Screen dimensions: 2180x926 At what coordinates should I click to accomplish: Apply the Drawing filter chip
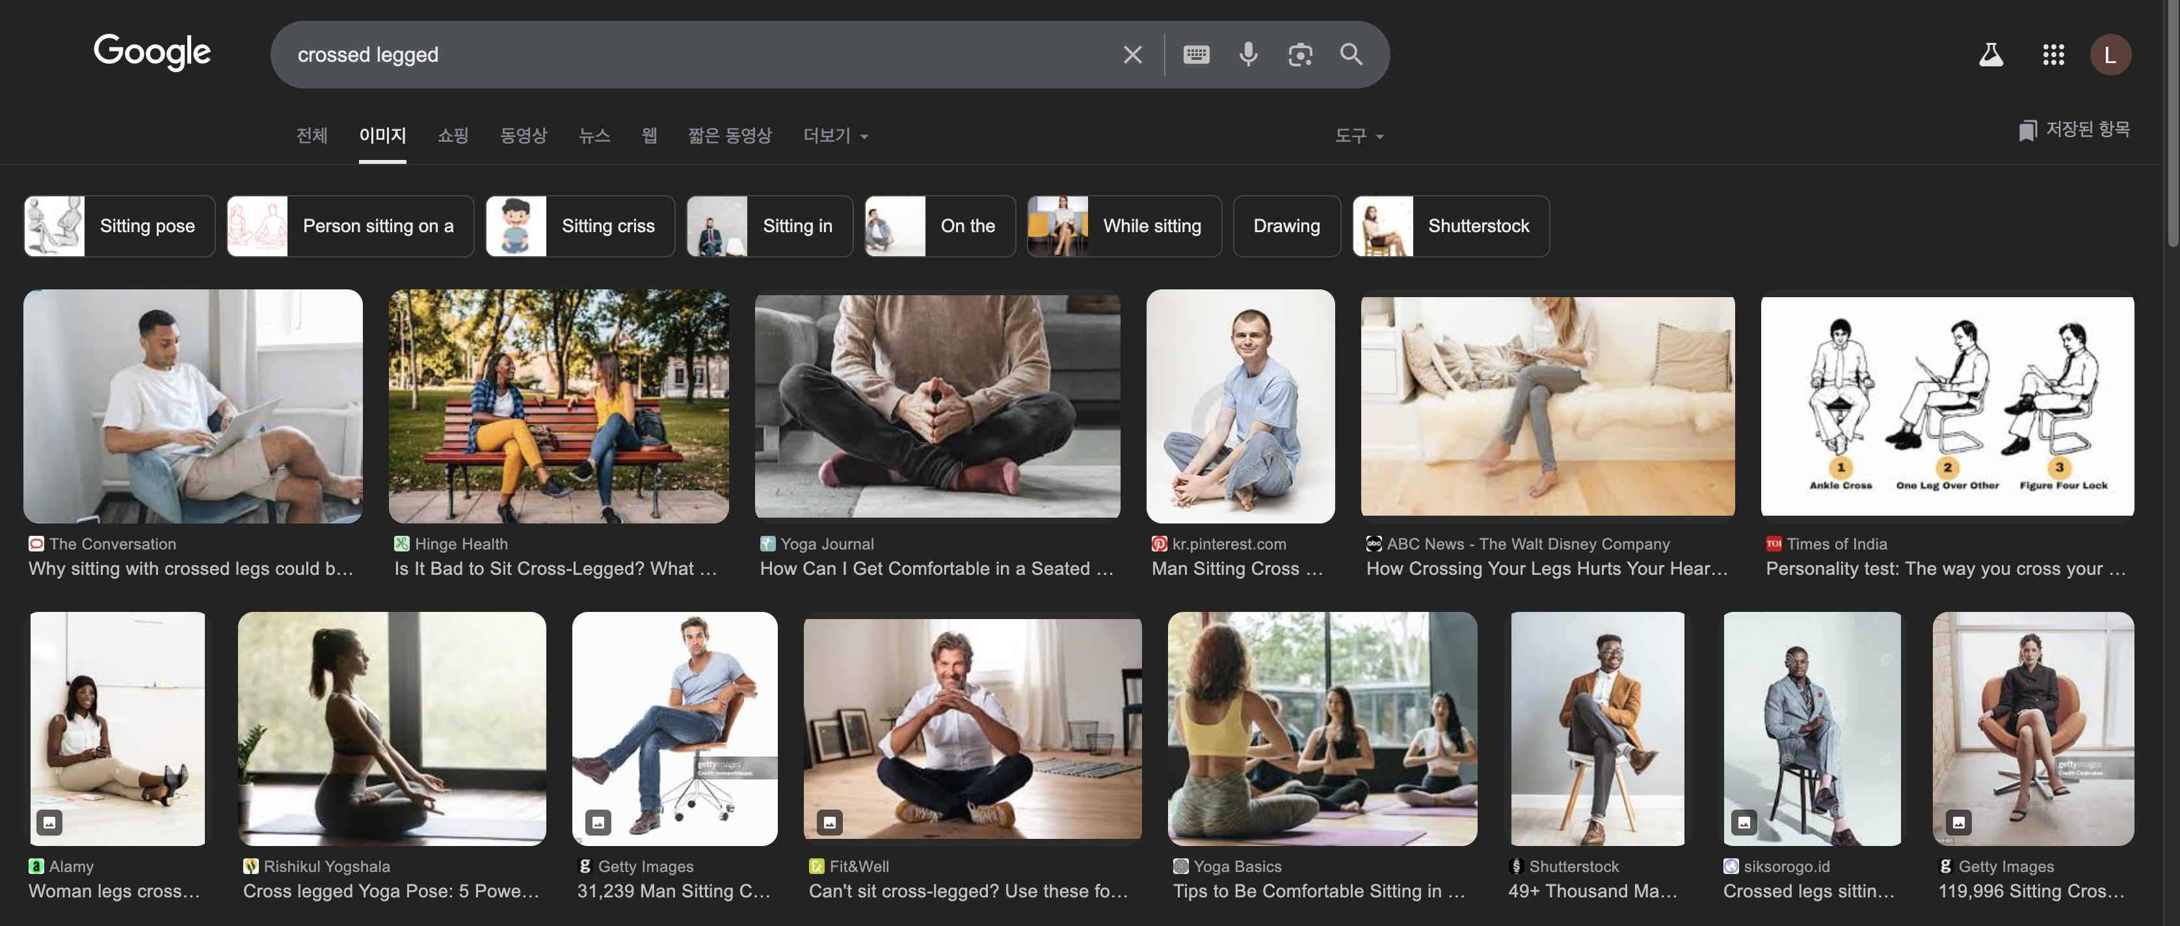(1286, 226)
